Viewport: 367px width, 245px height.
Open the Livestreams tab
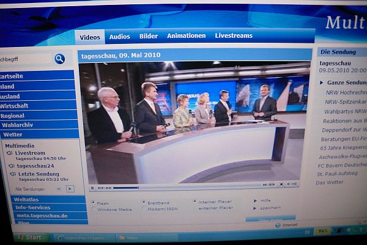(234, 35)
